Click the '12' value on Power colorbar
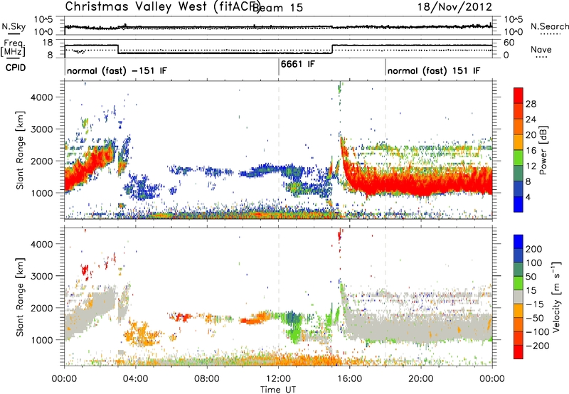The width and height of the screenshot is (569, 394). [531, 166]
